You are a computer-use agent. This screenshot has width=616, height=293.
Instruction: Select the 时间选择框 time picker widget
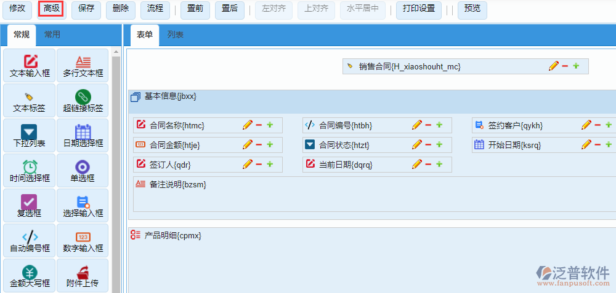click(30, 171)
